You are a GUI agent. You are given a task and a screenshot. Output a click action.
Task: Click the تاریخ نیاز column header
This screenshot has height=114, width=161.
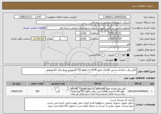pyautogui.click(x=16, y=83)
